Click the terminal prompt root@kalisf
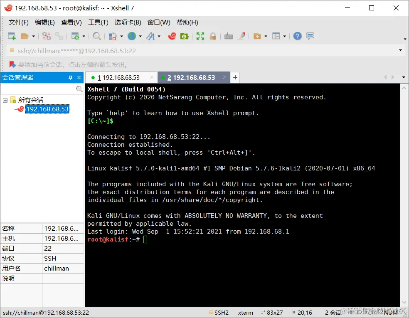 108,239
